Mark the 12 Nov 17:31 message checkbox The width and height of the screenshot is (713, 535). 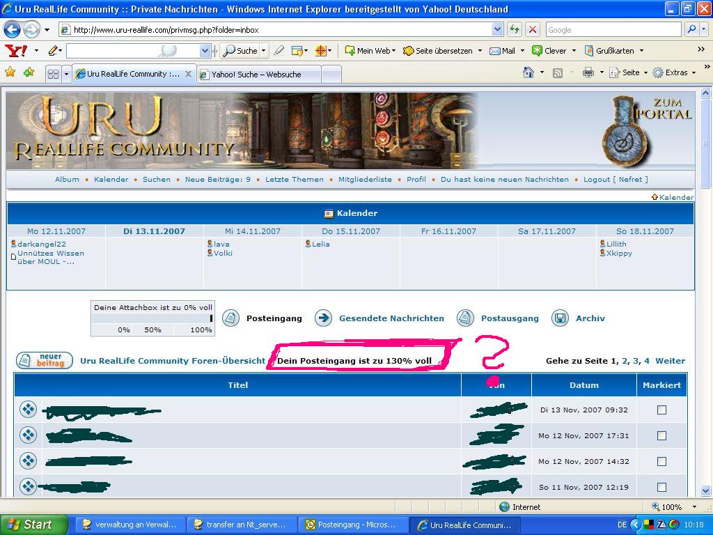click(x=661, y=435)
